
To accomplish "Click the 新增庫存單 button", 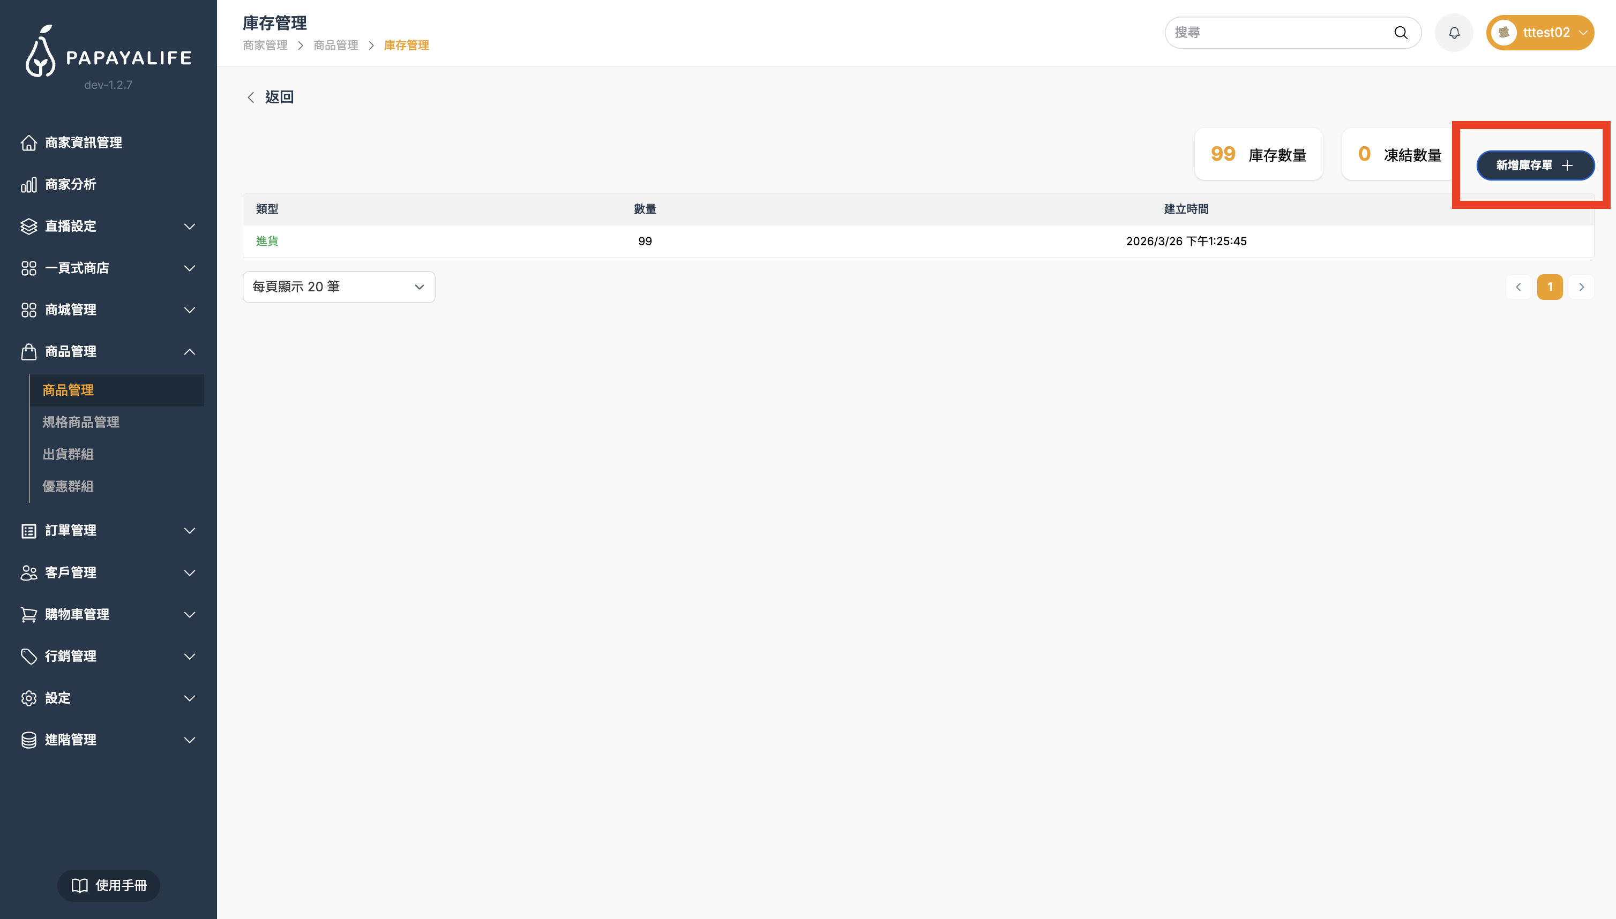I will coord(1535,165).
